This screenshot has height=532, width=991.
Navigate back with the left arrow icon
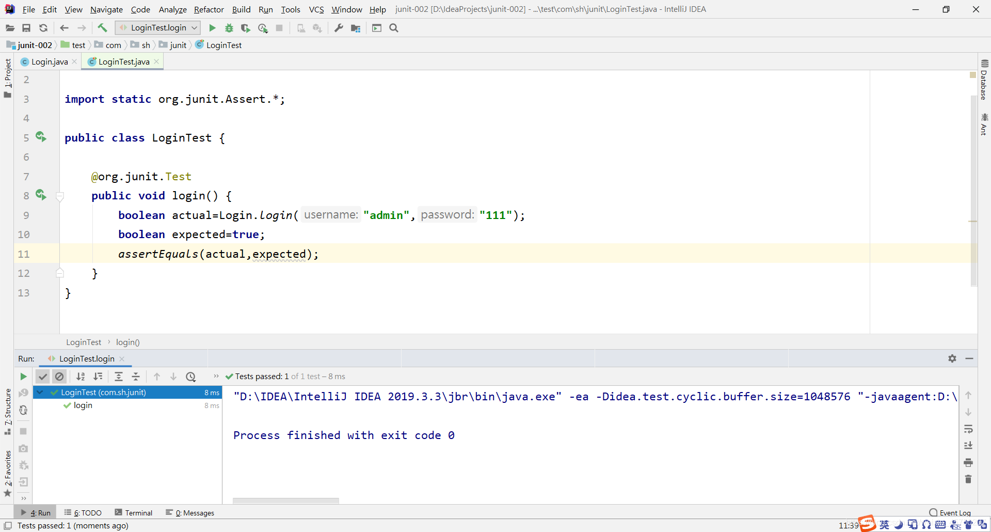coord(64,28)
